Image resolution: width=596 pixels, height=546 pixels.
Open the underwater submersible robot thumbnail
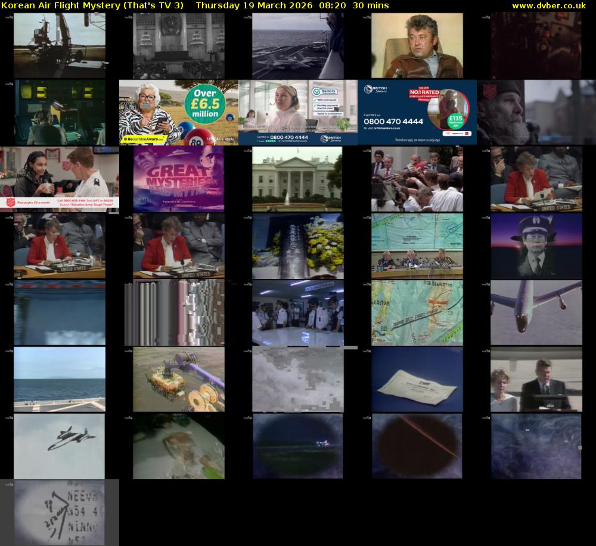179,379
